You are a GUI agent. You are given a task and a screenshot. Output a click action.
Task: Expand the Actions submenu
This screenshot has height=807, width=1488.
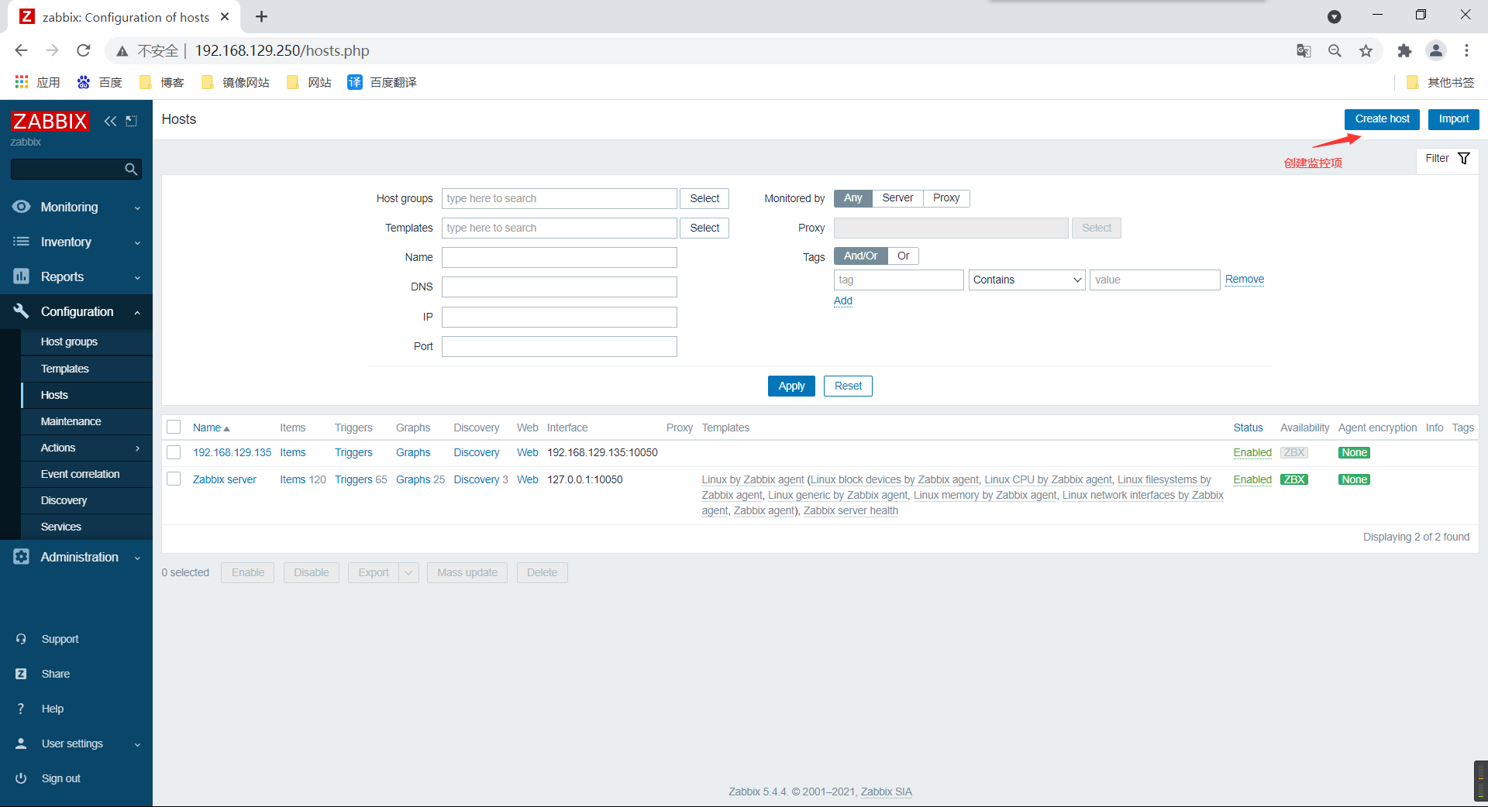[x=138, y=448]
